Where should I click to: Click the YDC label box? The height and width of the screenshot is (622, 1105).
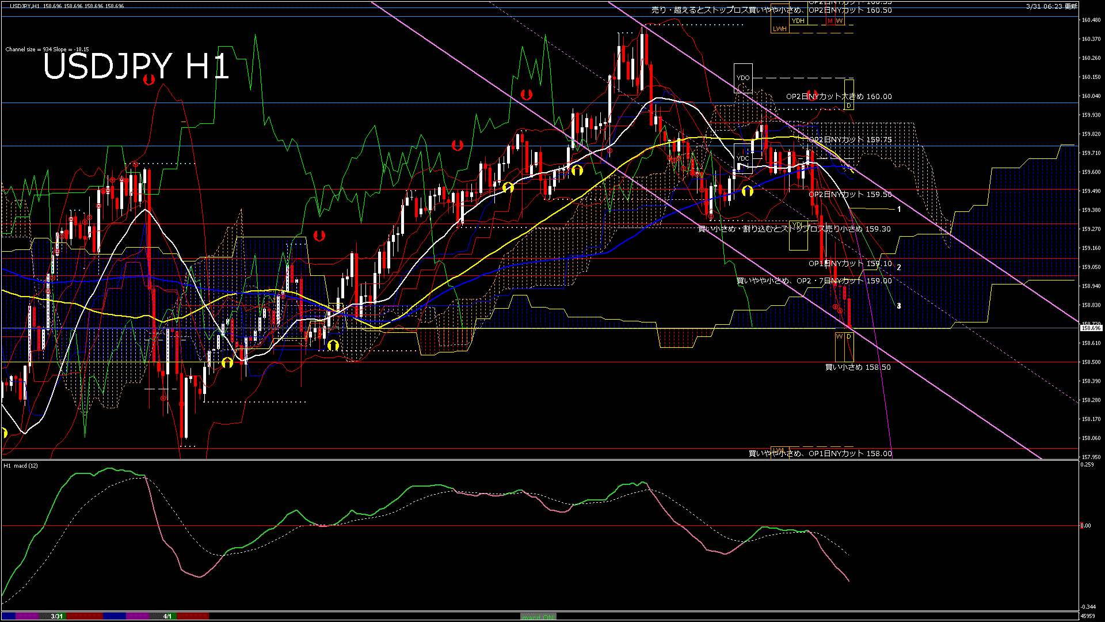[743, 158]
